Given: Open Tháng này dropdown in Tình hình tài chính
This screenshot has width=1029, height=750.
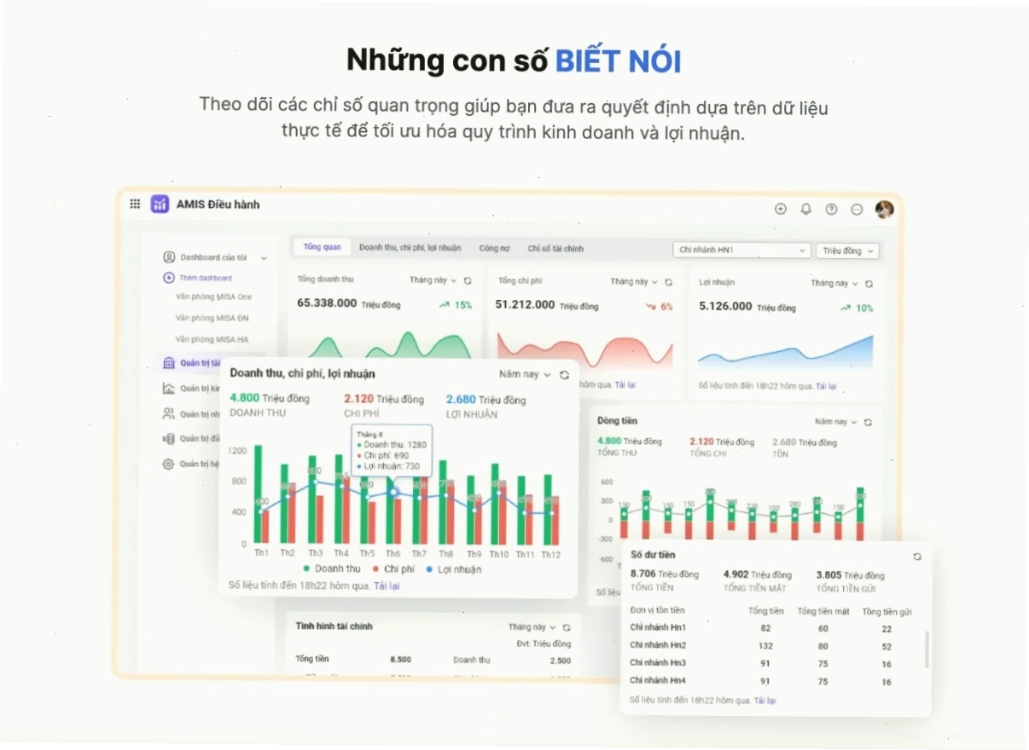Looking at the screenshot, I should [532, 627].
